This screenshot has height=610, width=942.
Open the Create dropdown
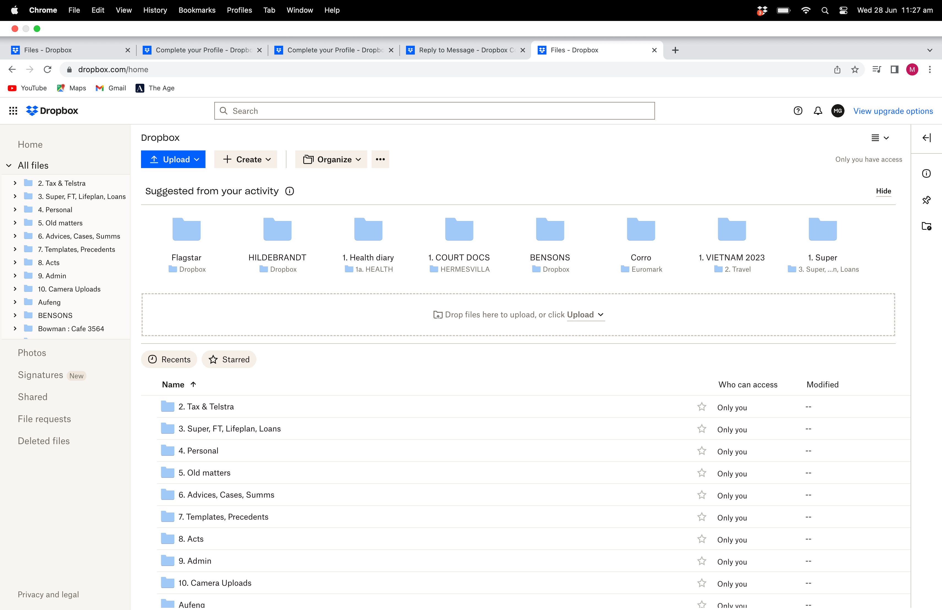[x=245, y=159]
